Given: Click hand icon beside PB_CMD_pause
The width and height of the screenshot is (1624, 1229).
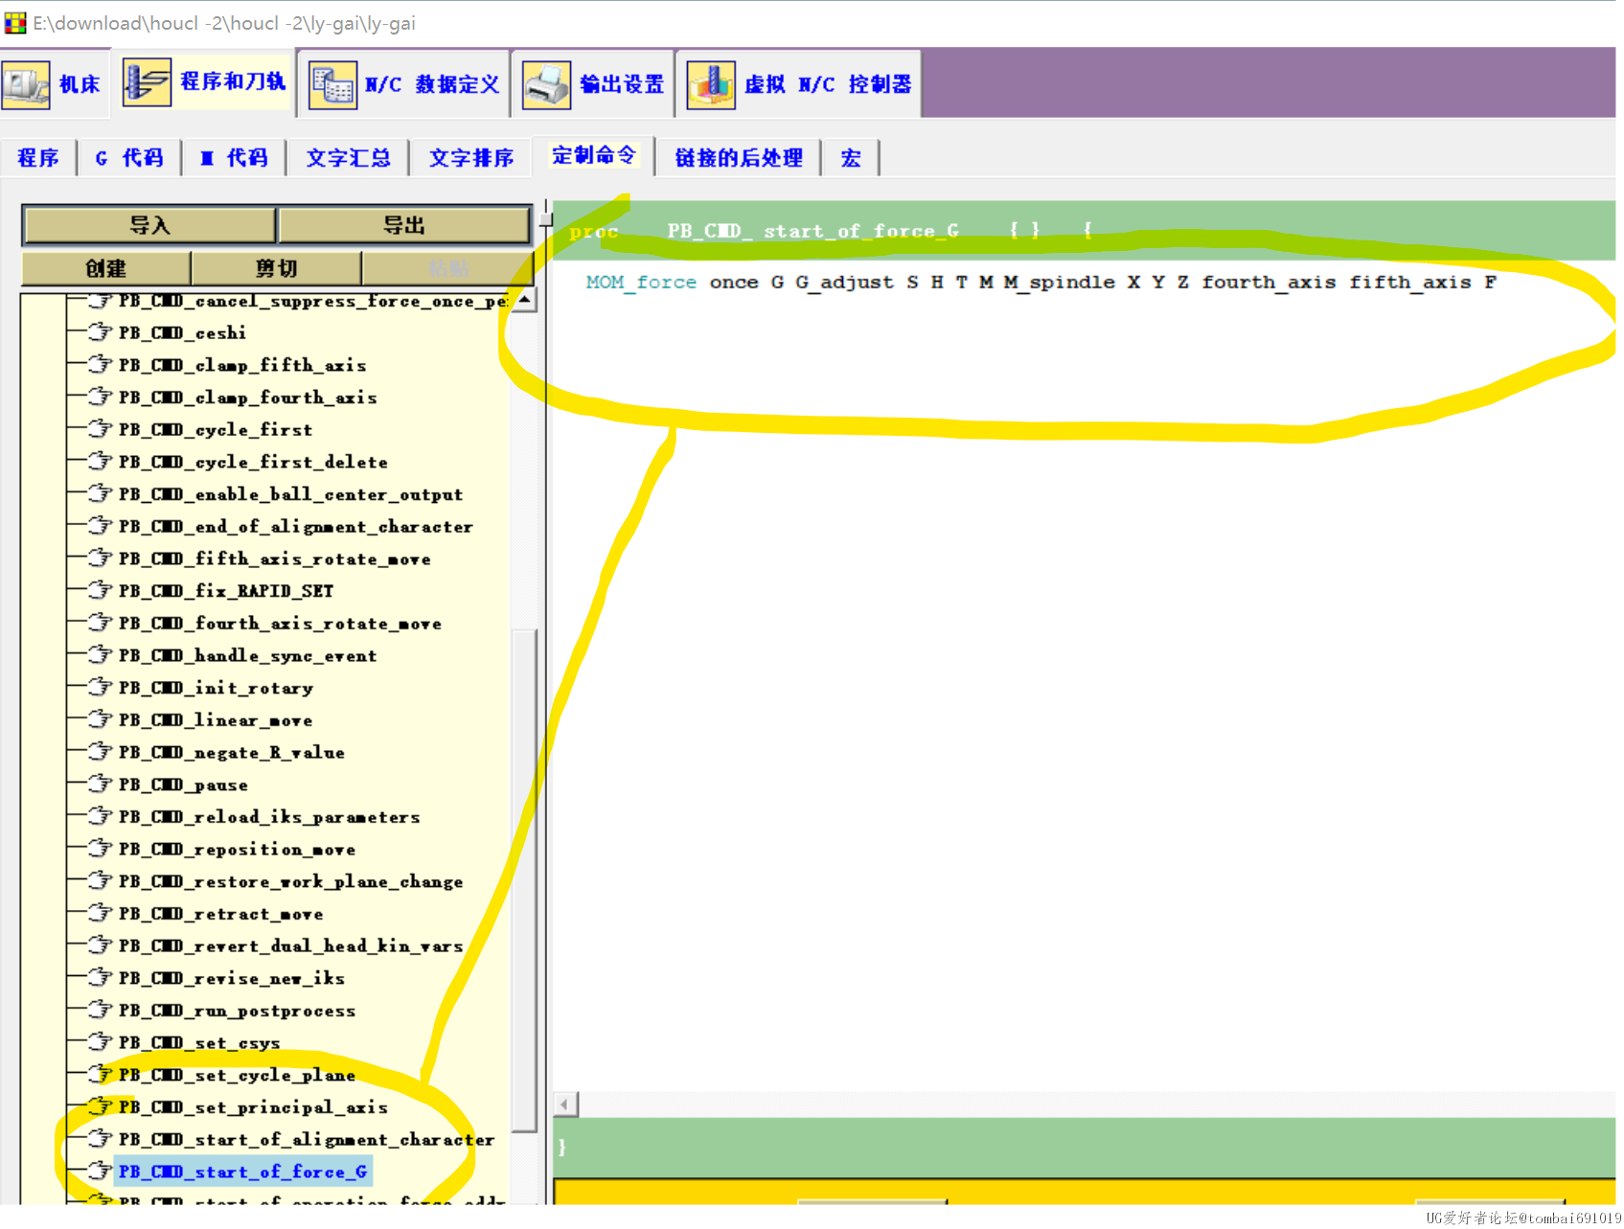Looking at the screenshot, I should point(100,784).
